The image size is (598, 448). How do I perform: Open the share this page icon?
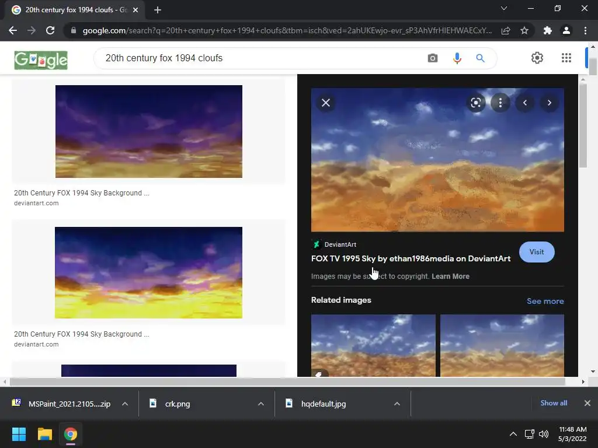pos(506,30)
